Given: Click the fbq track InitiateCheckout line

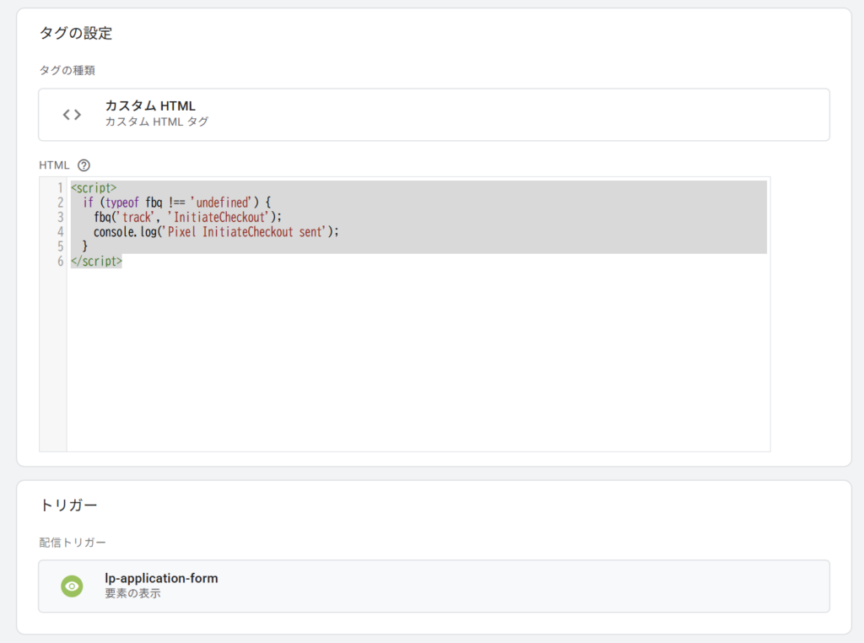Looking at the screenshot, I should 187,217.
